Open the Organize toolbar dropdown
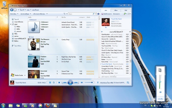The width and height of the screenshot is (172, 108). click(14, 14)
